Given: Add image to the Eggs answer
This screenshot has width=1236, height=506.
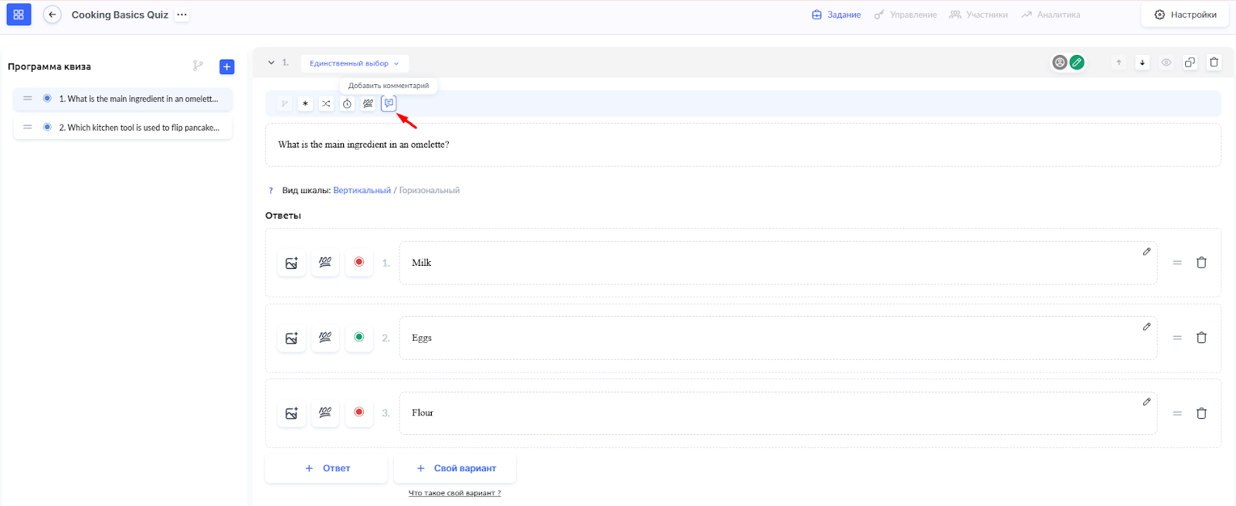Looking at the screenshot, I should point(291,338).
